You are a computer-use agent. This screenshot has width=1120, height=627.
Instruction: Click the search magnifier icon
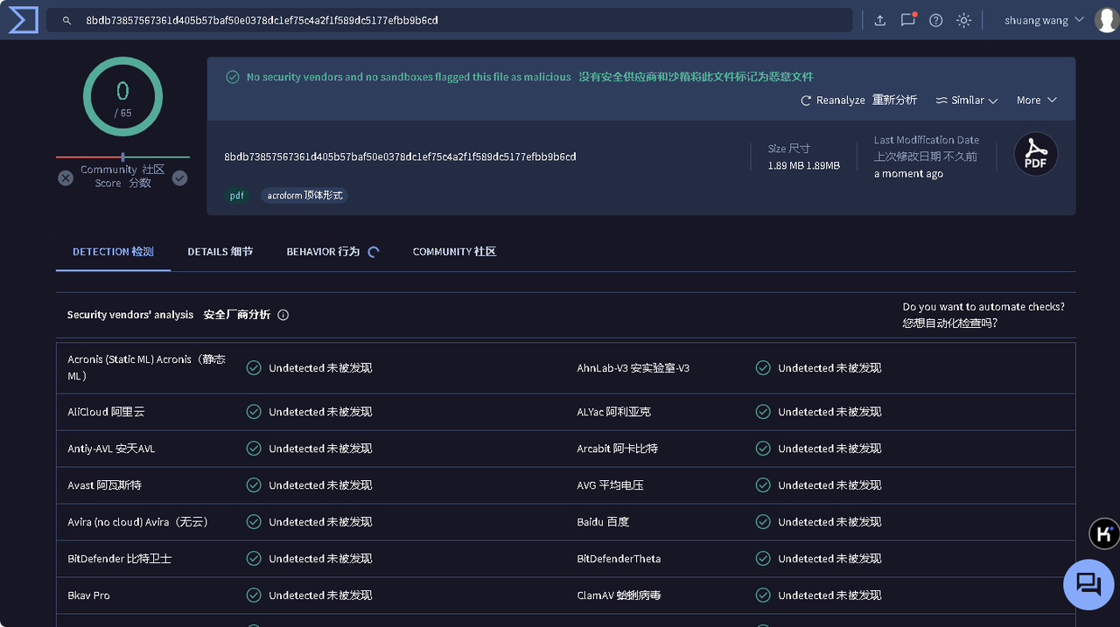[x=66, y=20]
